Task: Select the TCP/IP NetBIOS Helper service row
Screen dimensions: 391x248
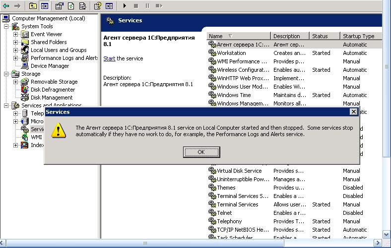Action: [x=295, y=230]
